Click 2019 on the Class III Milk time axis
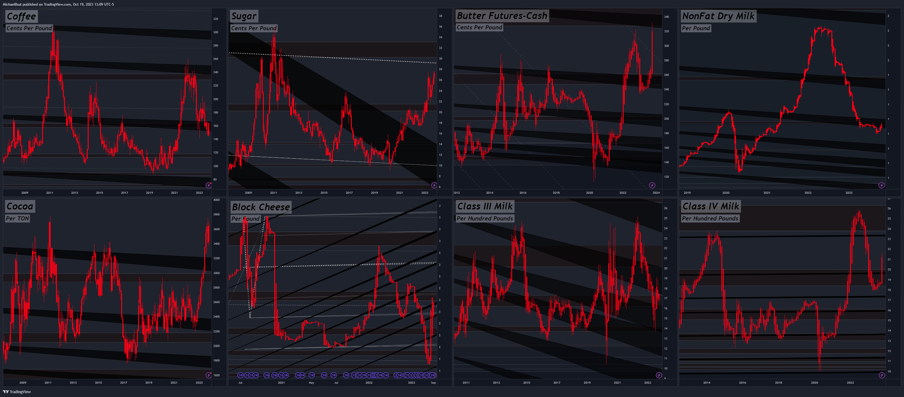The image size is (904, 397). click(587, 382)
